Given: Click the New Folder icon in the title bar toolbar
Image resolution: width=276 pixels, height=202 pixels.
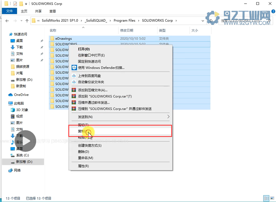Looking at the screenshot, I should (x=21, y=3).
